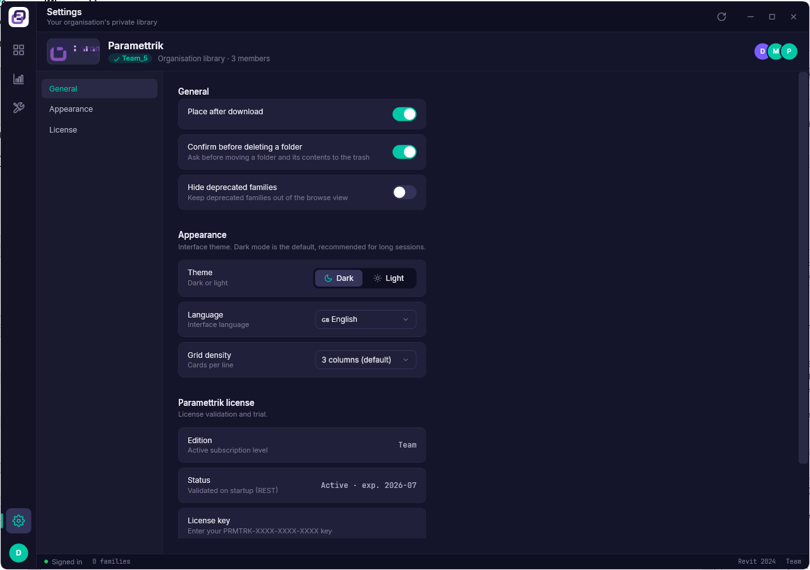Screen dimensions: 810x570
Task: Close the Settings window
Action: (x=794, y=17)
